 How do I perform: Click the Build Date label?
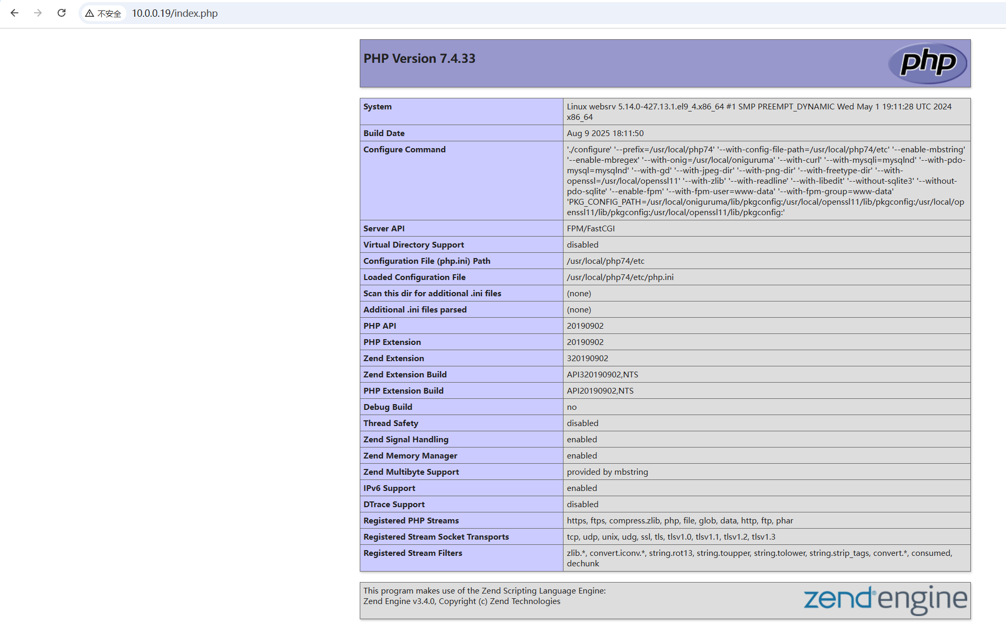384,133
